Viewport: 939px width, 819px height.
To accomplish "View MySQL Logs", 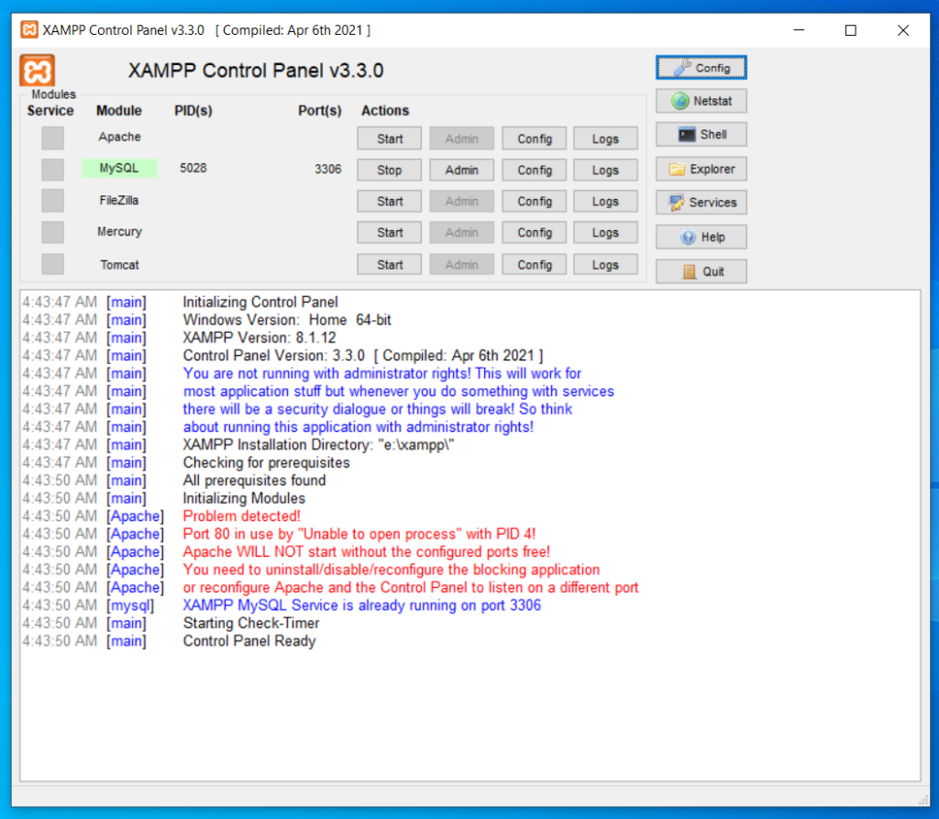I will (605, 171).
